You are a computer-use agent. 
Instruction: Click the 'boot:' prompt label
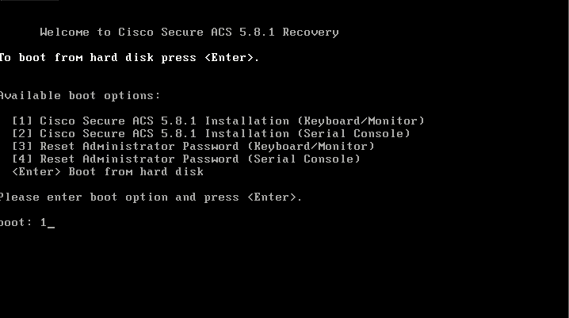pyautogui.click(x=16, y=223)
